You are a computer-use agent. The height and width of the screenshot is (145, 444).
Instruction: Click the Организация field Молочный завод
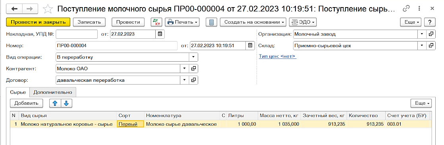(356, 34)
